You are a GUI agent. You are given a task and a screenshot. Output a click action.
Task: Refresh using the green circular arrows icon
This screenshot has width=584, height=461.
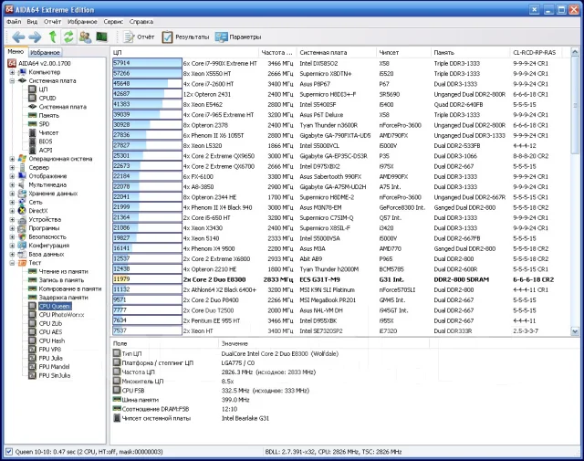(68, 37)
